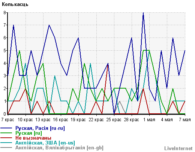Click the gray legend line swatch
The image size is (195, 152).
[x=6, y=147]
